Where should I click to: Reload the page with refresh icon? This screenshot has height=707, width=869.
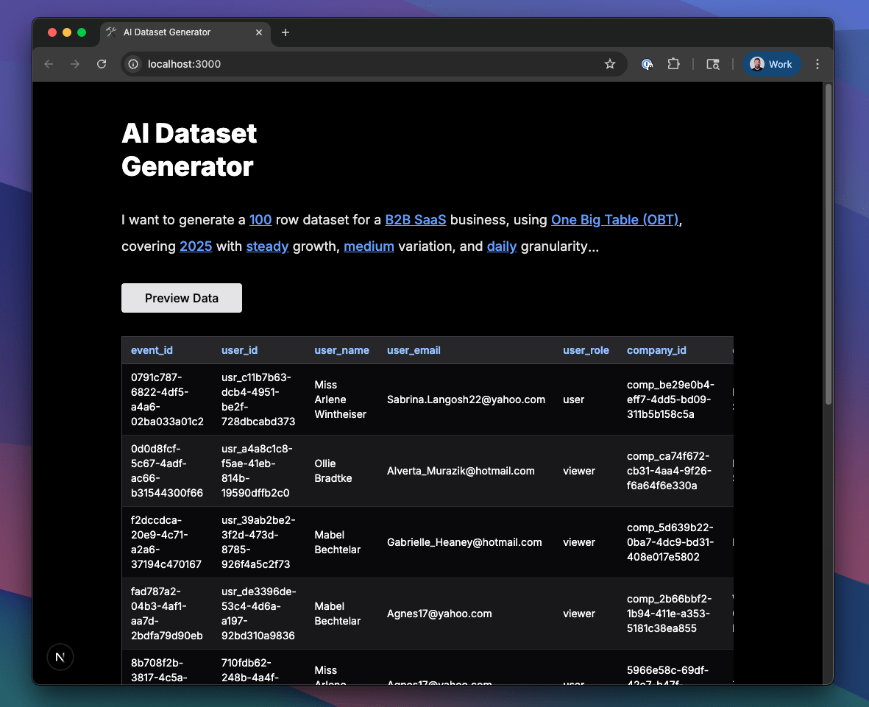pos(102,64)
